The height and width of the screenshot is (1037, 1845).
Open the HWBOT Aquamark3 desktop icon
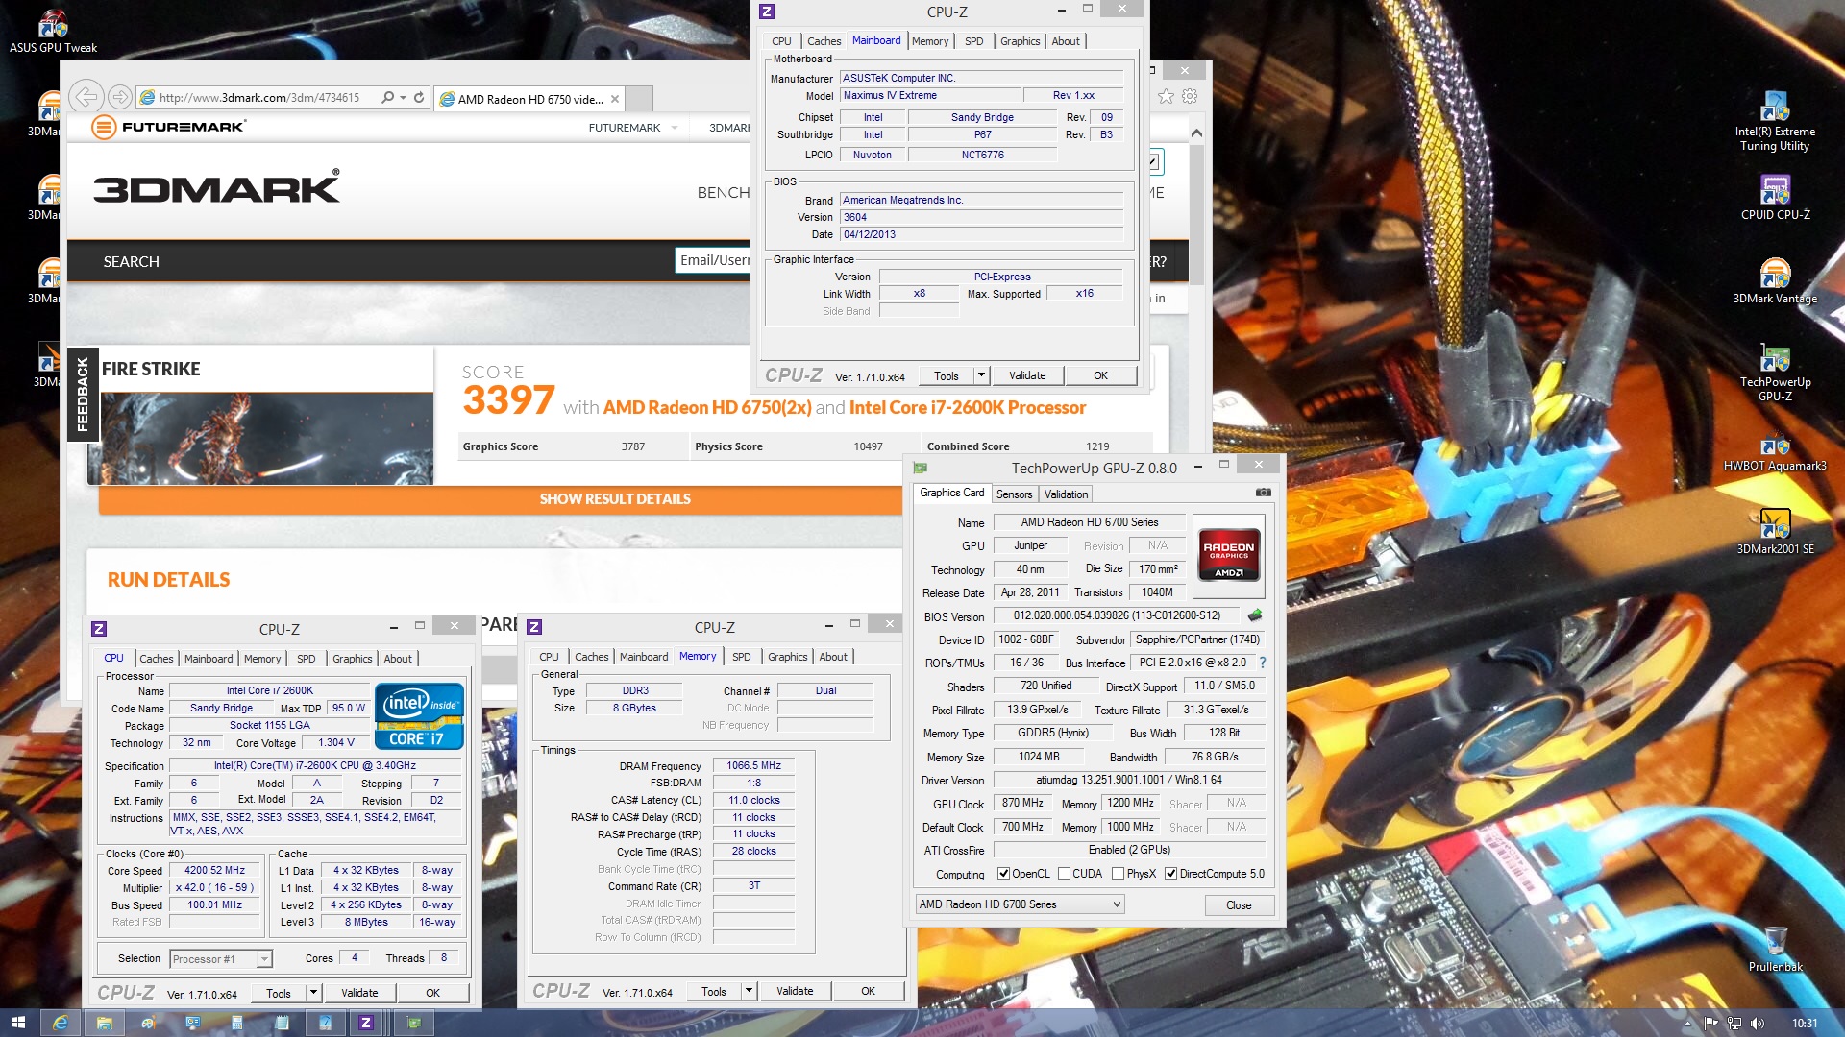pos(1775,453)
